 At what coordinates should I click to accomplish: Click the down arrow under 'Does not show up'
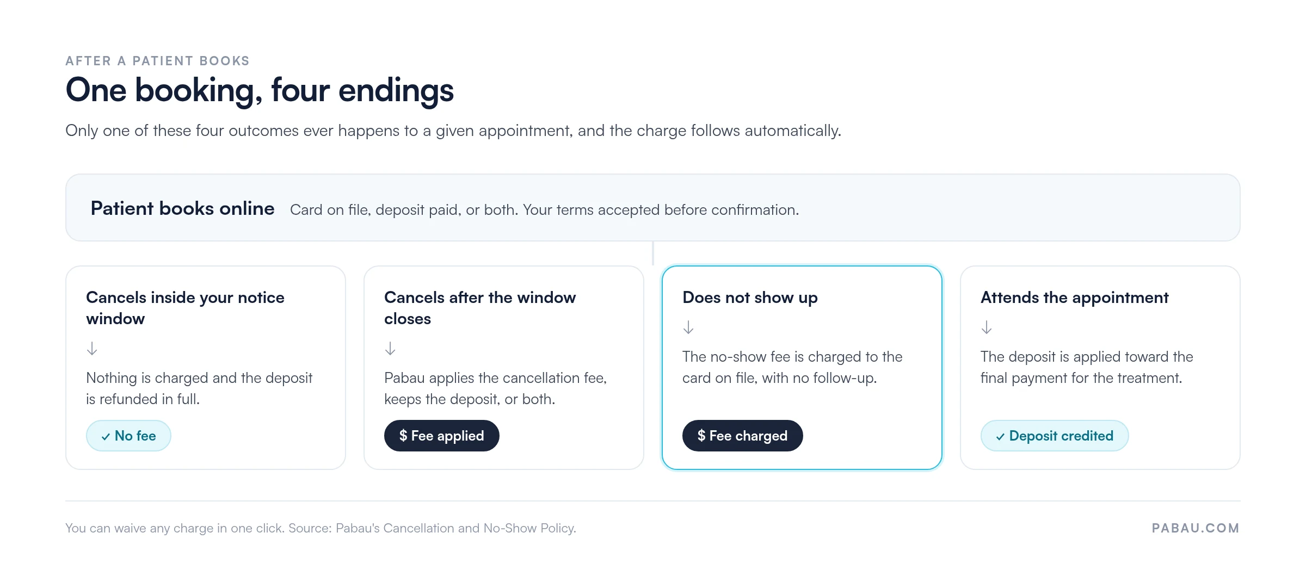click(x=688, y=327)
